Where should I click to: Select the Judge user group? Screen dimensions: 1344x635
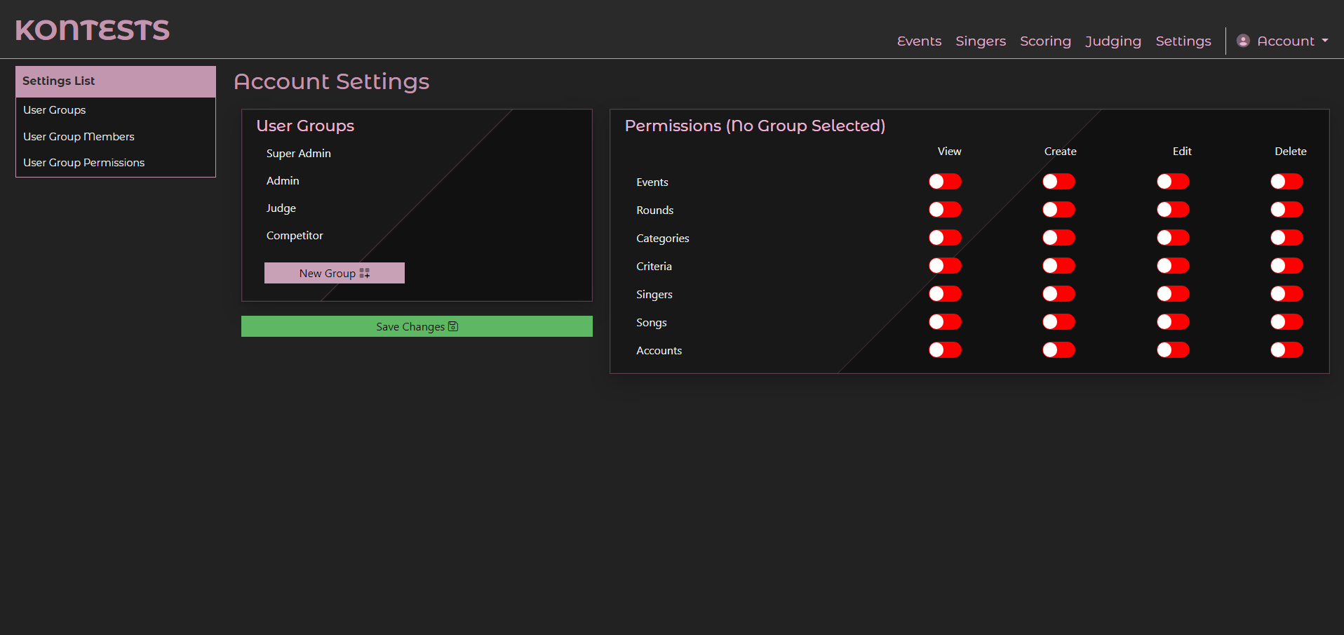pyautogui.click(x=281, y=208)
